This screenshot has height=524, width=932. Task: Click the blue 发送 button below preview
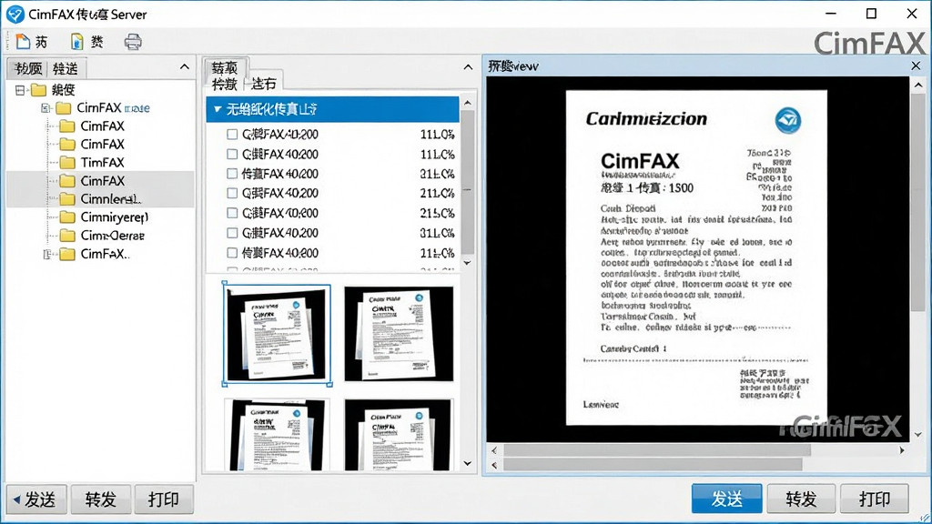[726, 499]
